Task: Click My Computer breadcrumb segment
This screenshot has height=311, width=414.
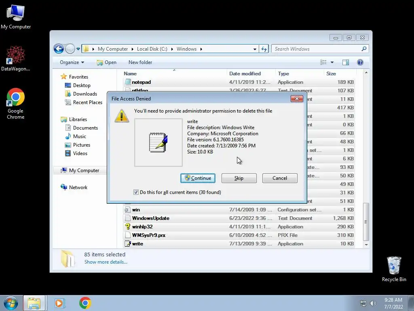Action: (113, 49)
